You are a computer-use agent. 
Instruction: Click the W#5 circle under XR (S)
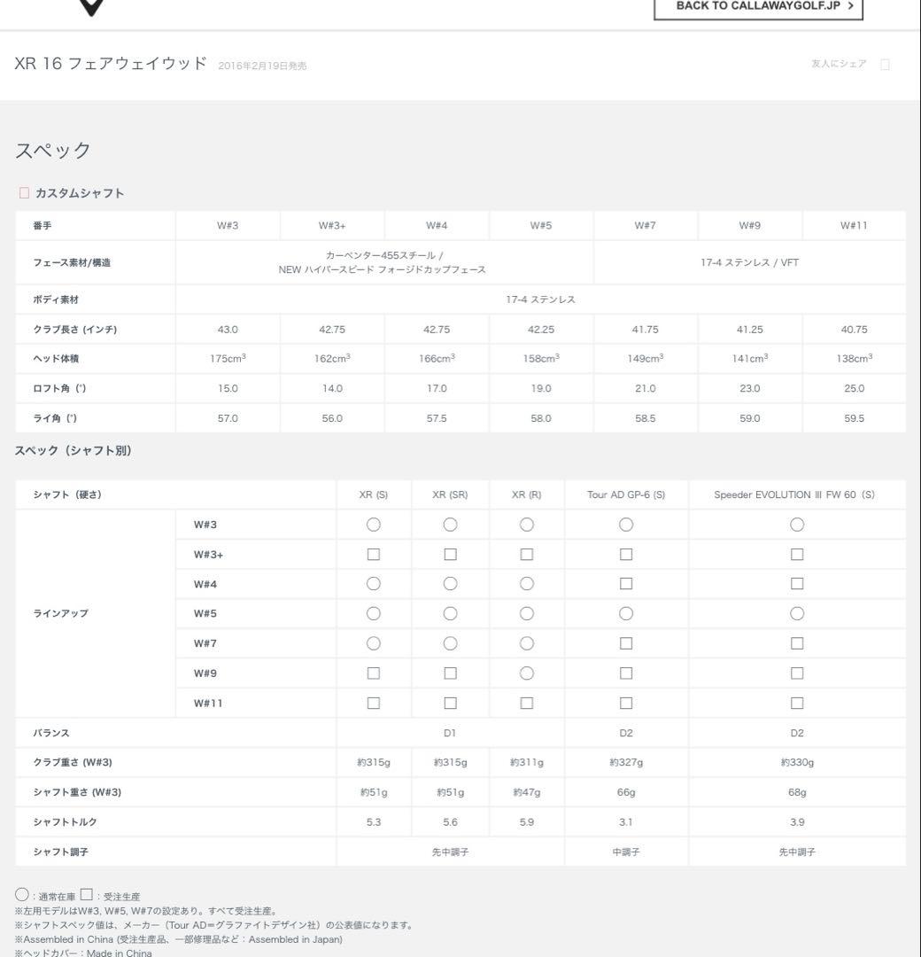tap(374, 613)
